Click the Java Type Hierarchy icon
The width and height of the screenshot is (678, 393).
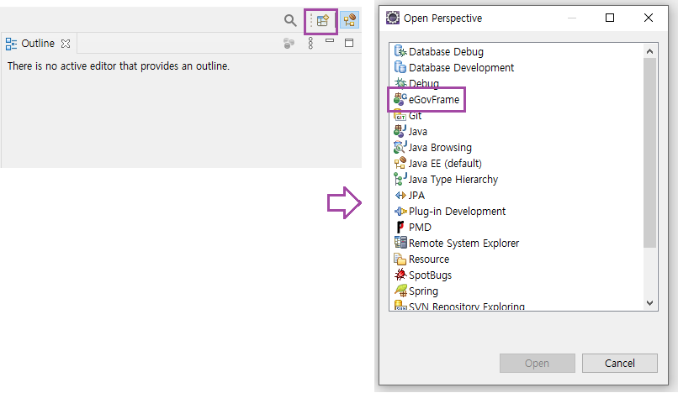[400, 179]
